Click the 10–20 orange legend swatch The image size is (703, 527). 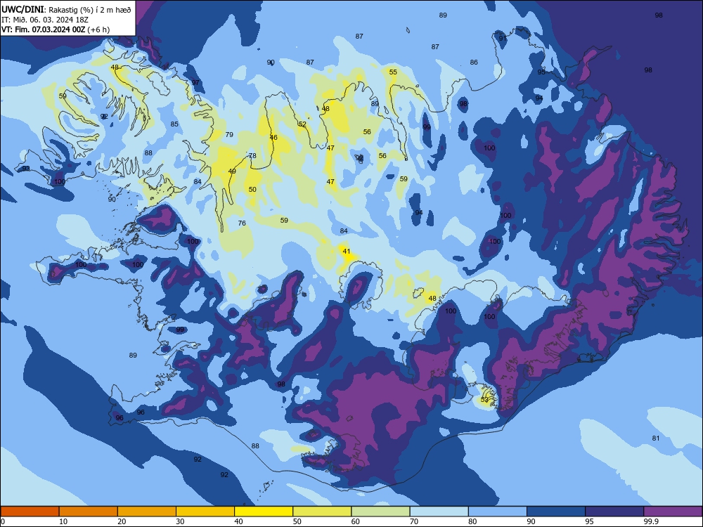[89, 512]
